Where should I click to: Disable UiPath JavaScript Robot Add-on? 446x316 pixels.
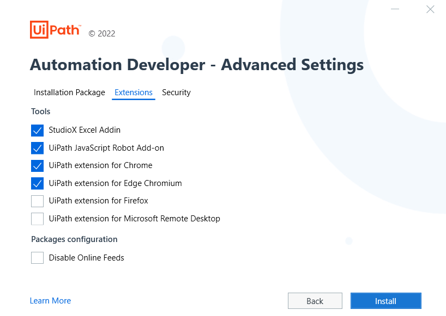tap(37, 148)
